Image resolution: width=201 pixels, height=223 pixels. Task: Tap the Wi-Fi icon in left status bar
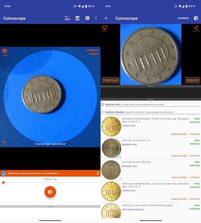80,6
